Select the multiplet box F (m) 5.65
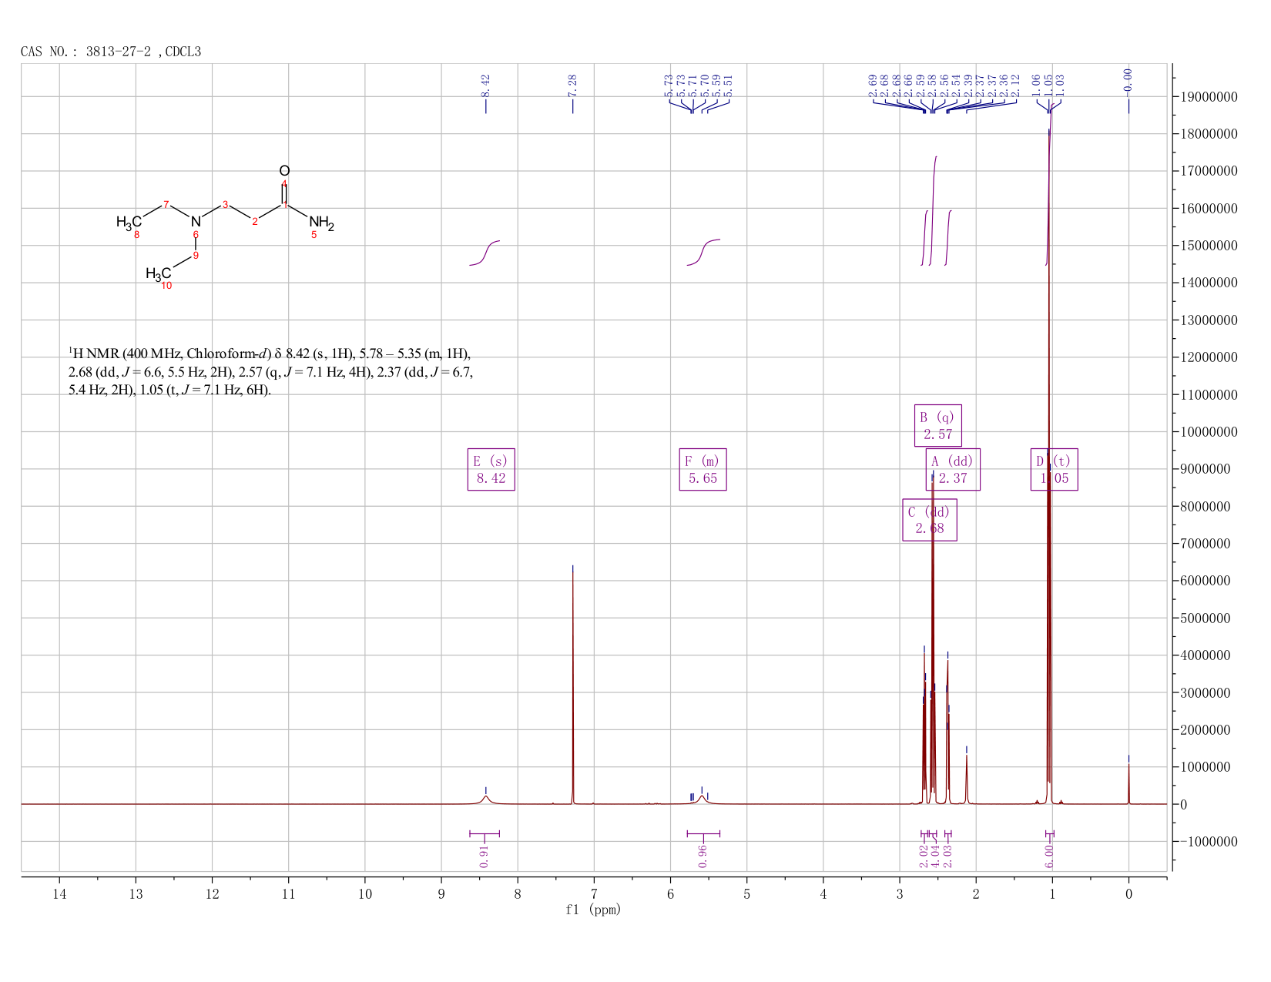Viewport: 1271px width, 982px height. [x=703, y=469]
